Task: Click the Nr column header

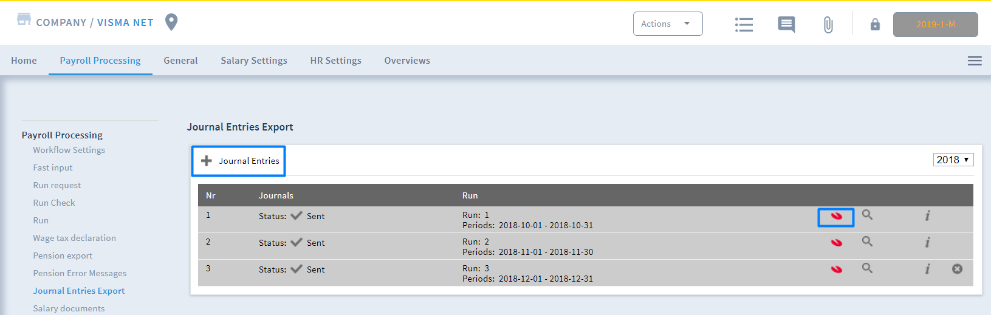Action: [x=211, y=195]
